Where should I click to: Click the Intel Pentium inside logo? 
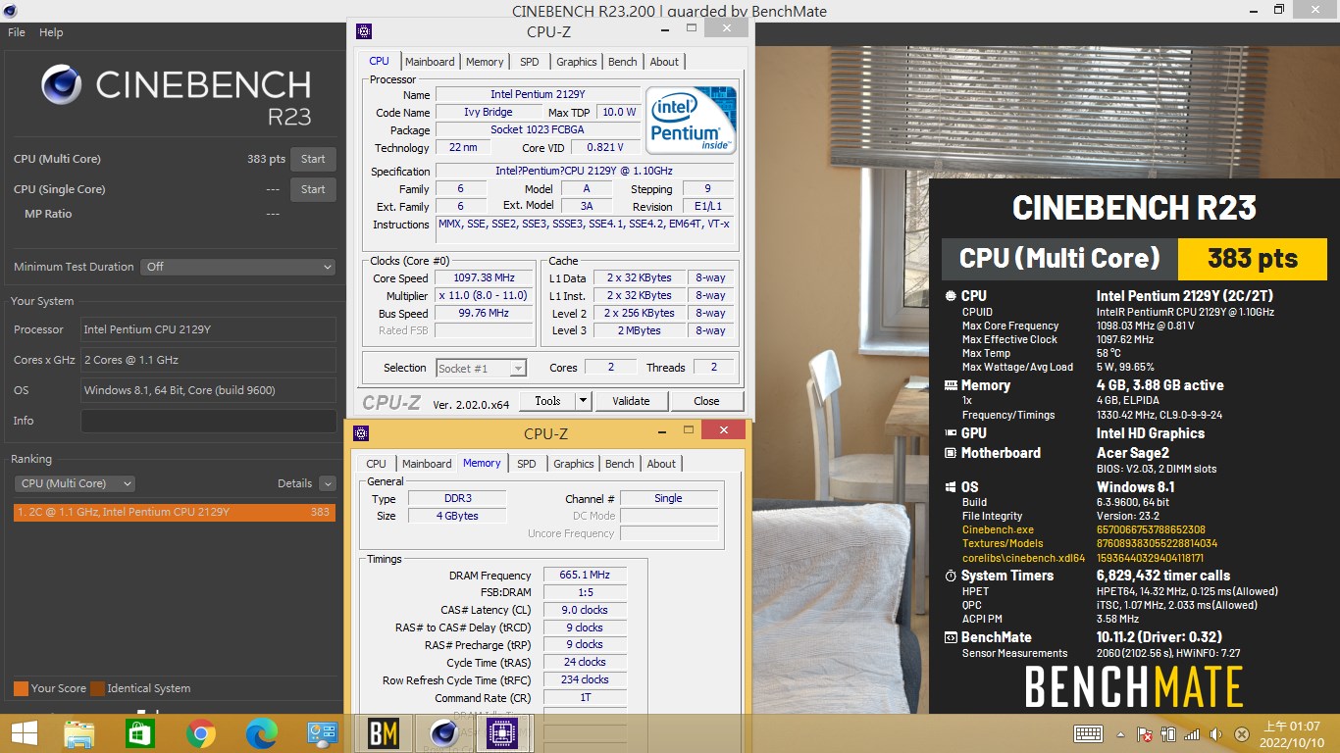(692, 121)
